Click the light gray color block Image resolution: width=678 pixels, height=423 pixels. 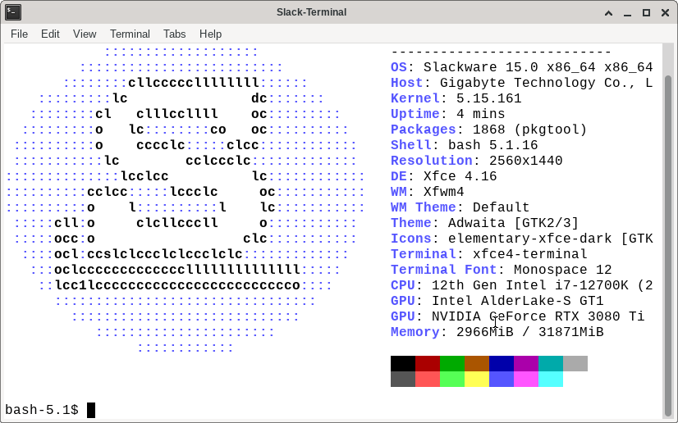575,363
